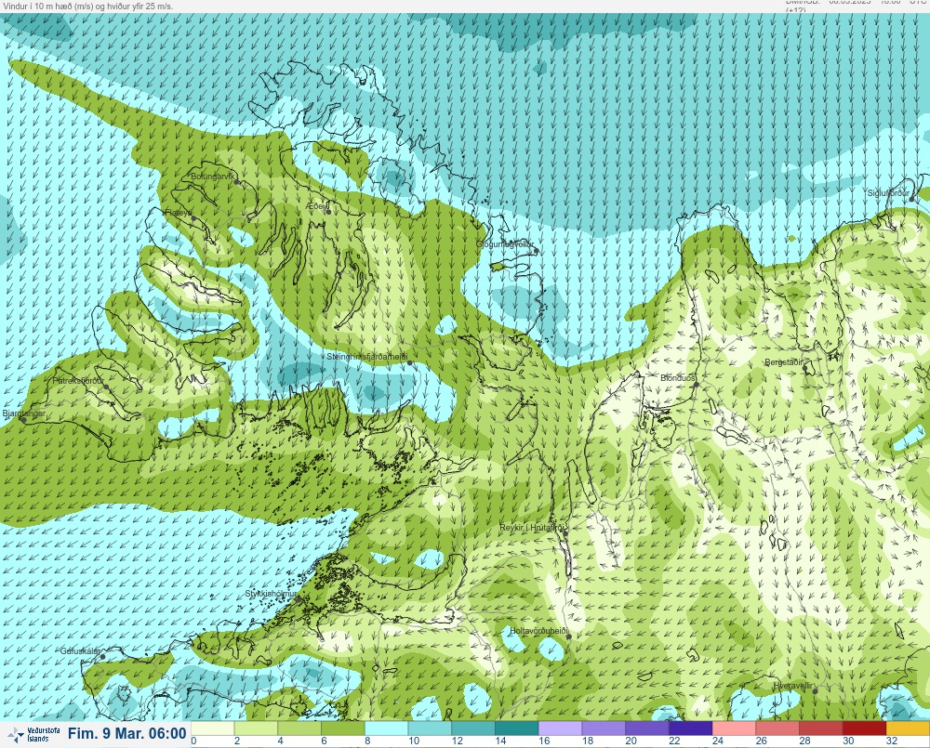Select the light green 2–4 m/s legend swatch
The width and height of the screenshot is (930, 748).
pos(257,728)
